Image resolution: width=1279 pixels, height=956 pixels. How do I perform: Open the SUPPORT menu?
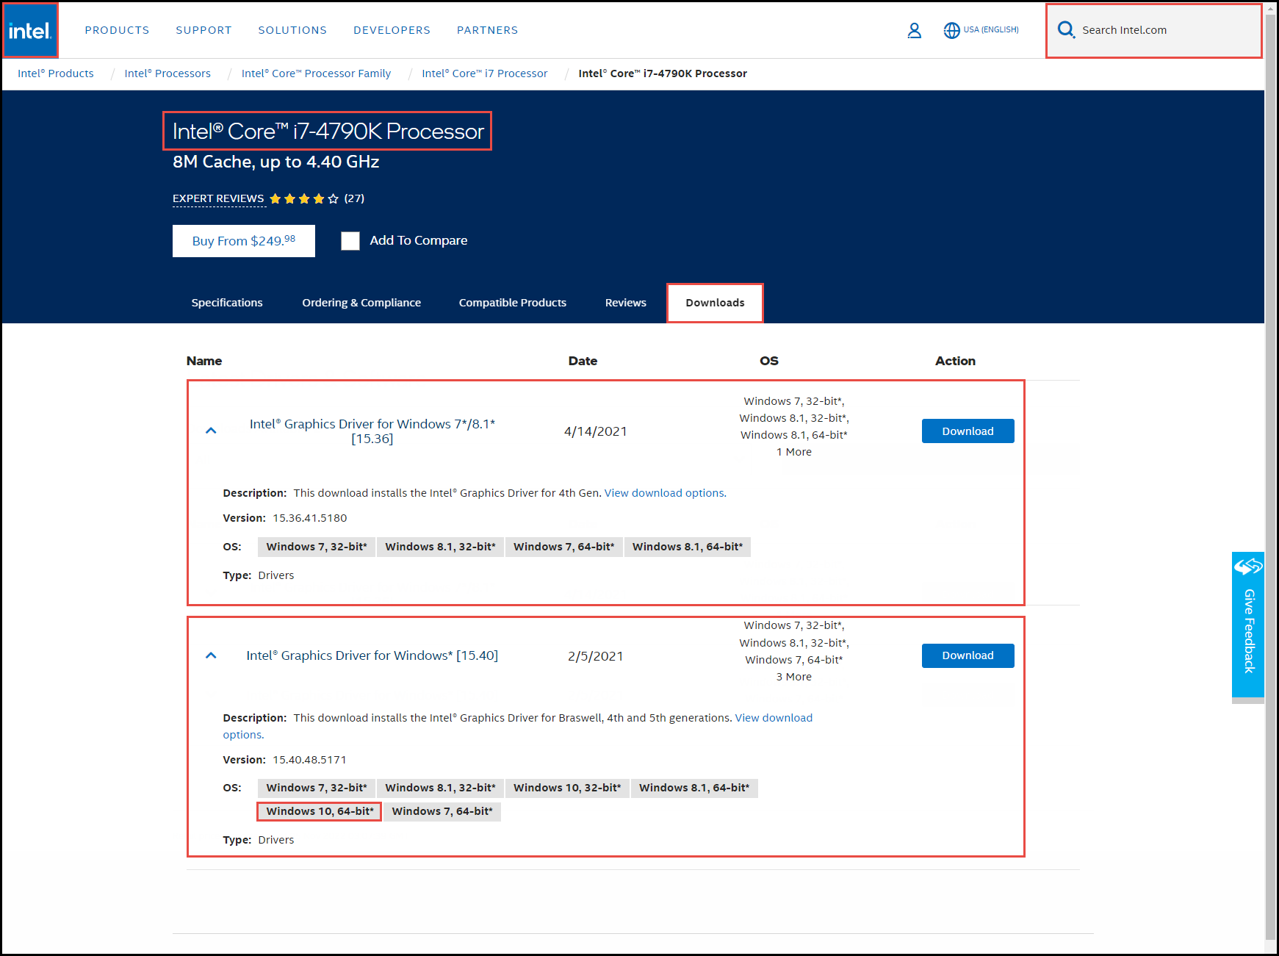[203, 30]
